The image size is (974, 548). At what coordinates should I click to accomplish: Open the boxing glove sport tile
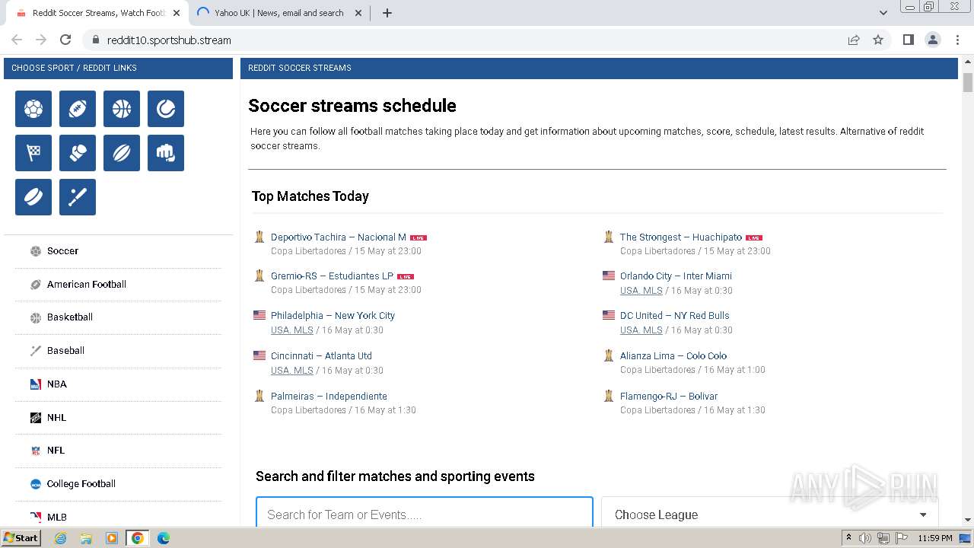(x=78, y=153)
